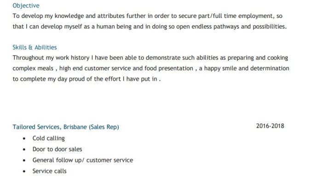
Task: Click the Service calls bullet item
Action: [50, 171]
